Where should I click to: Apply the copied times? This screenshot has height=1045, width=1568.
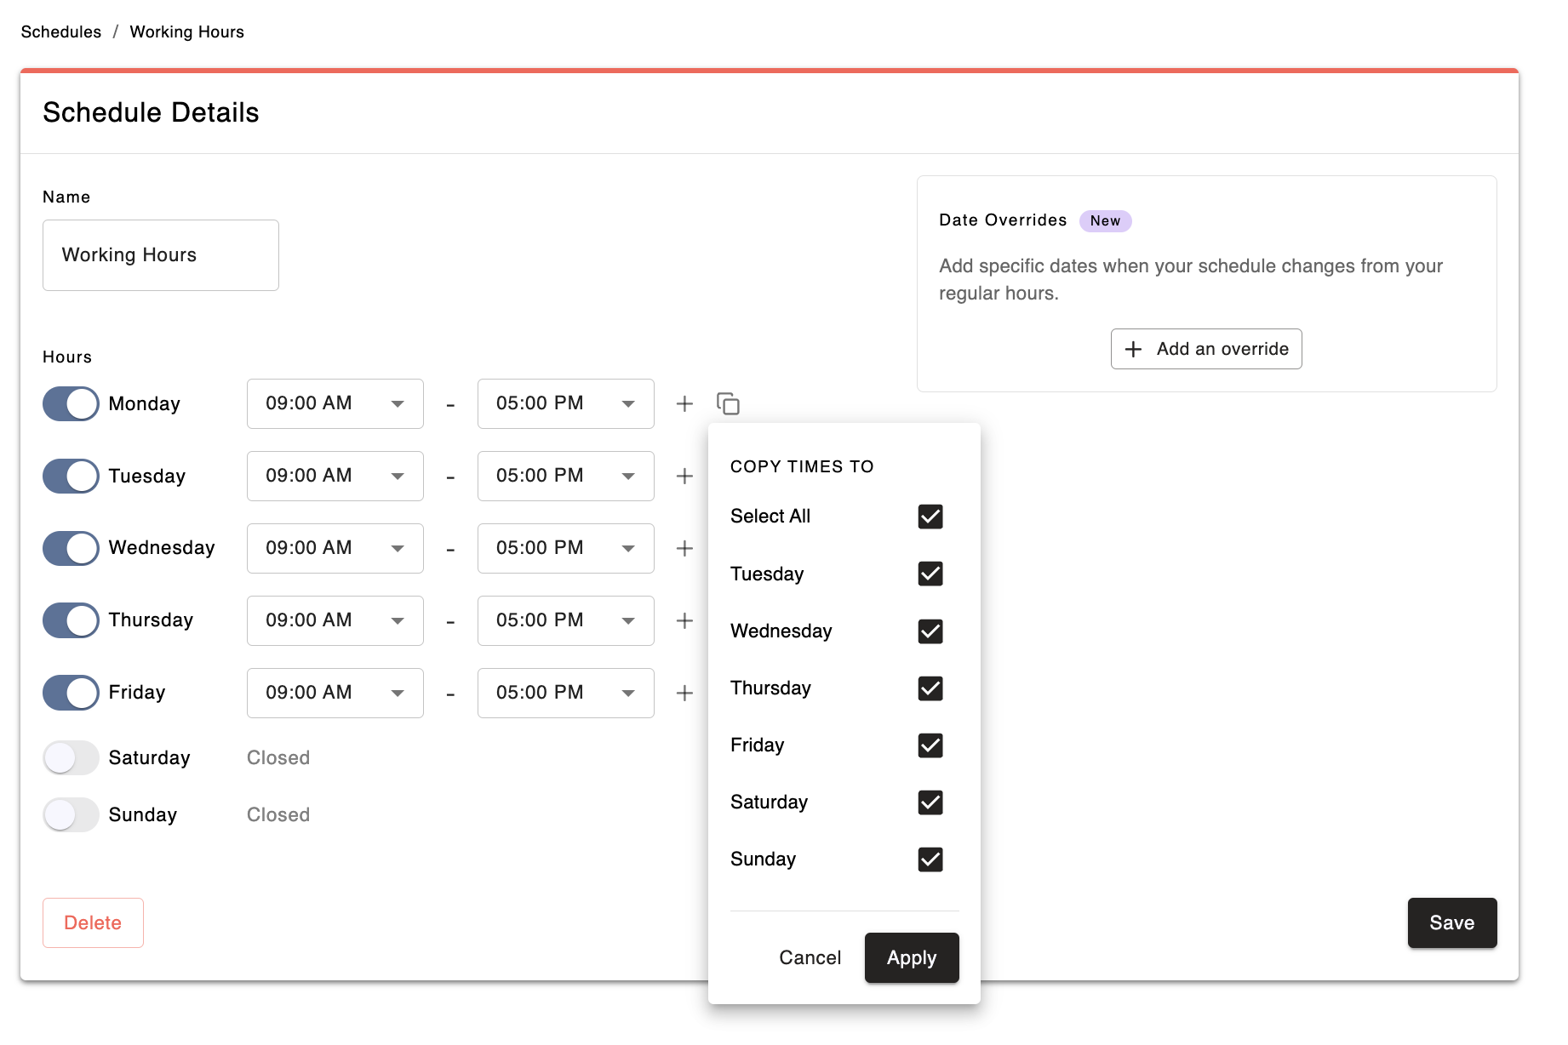click(912, 958)
